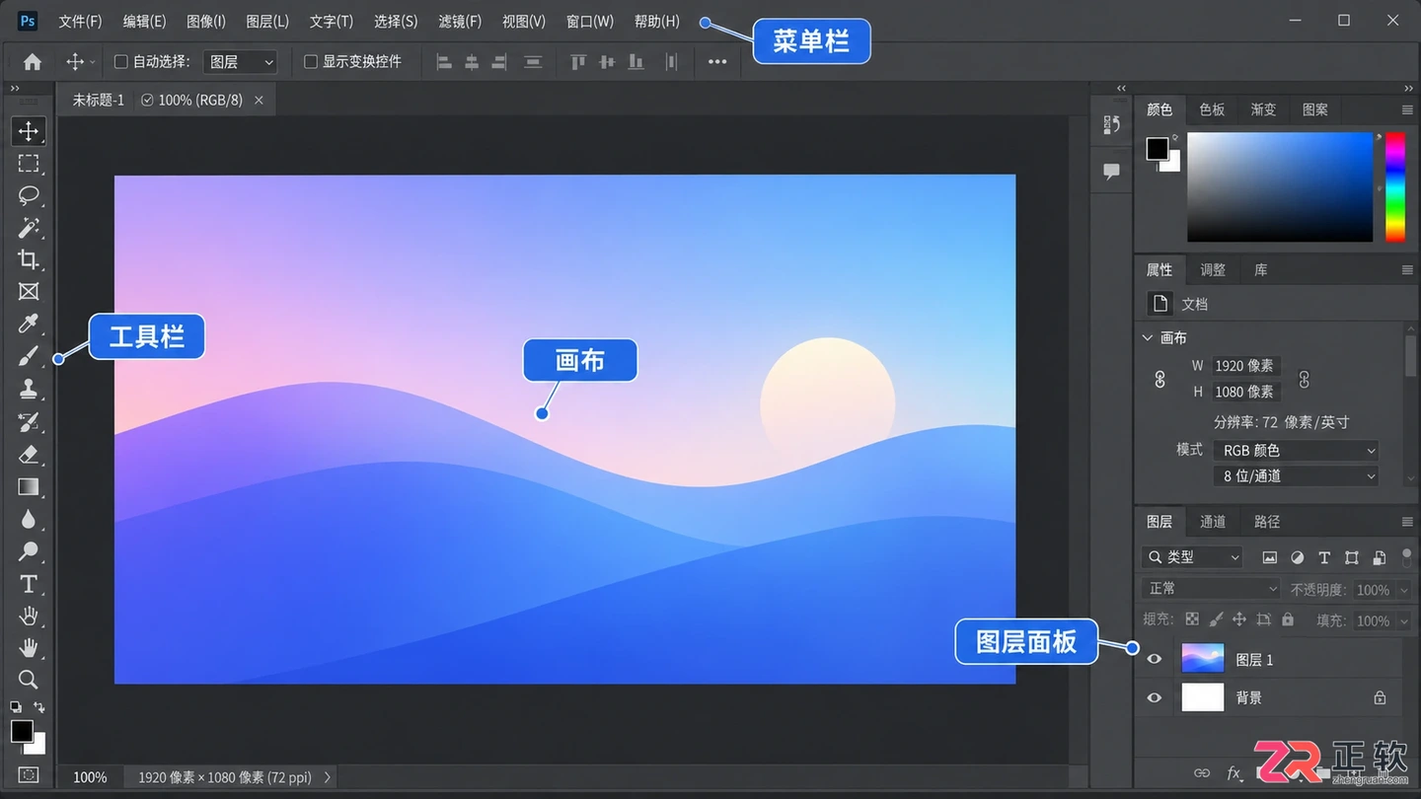Select the Brush tool

pos(29,356)
